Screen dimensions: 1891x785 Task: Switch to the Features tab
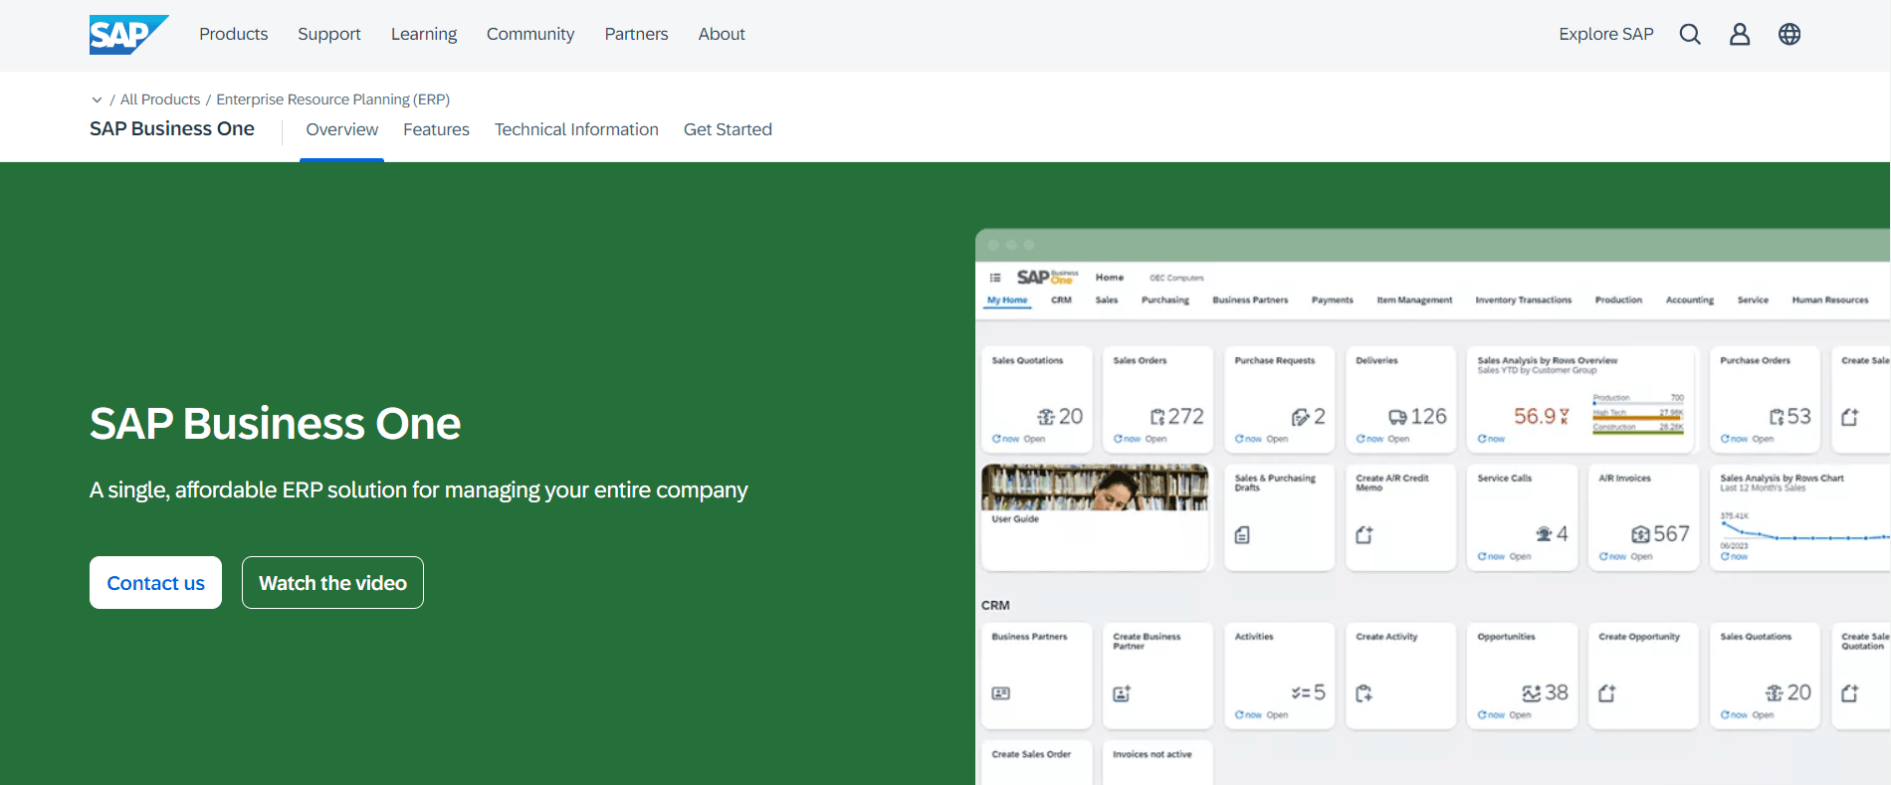[436, 129]
